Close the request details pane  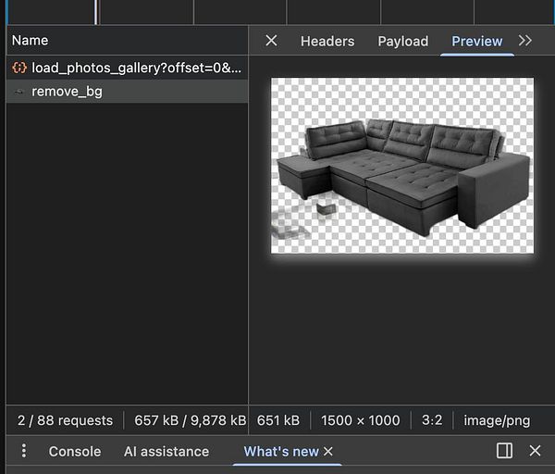[x=271, y=41]
